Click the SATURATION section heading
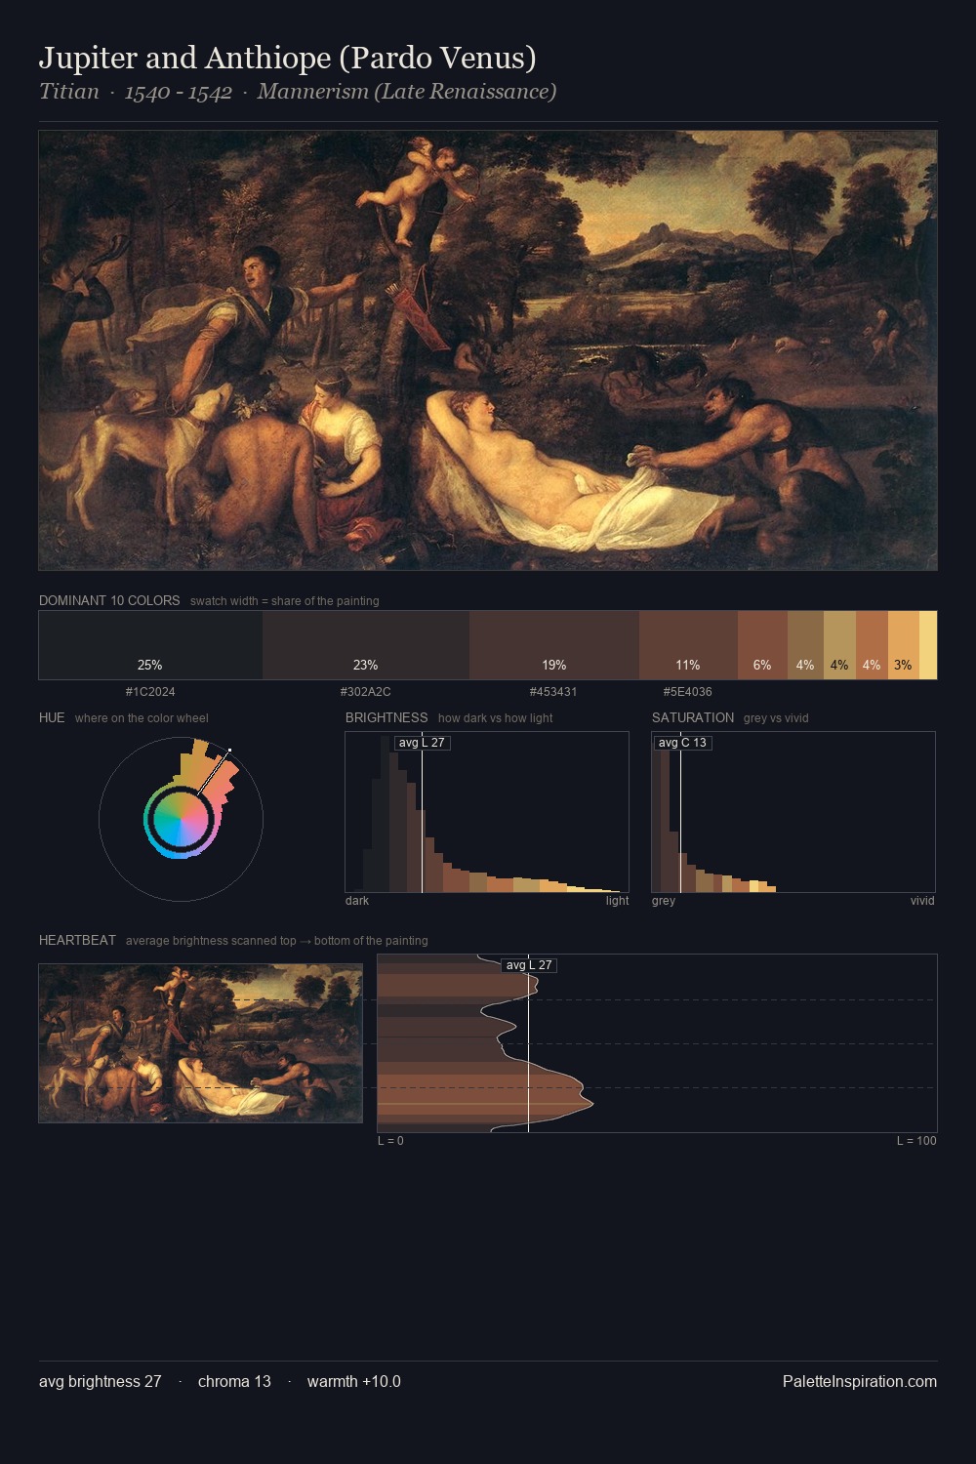Image resolution: width=976 pixels, height=1464 pixels. pos(693,717)
